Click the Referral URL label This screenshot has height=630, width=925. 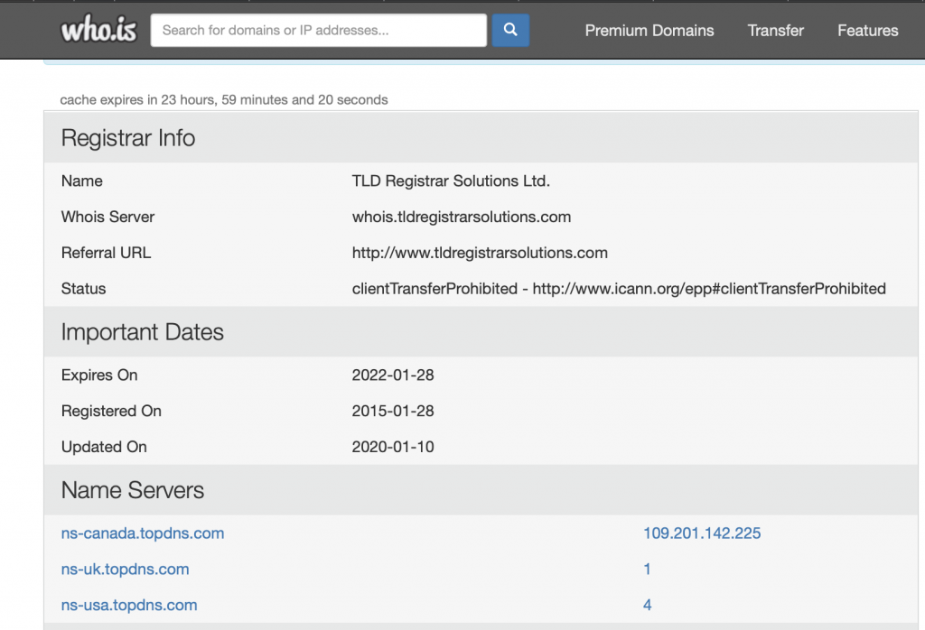(x=107, y=253)
